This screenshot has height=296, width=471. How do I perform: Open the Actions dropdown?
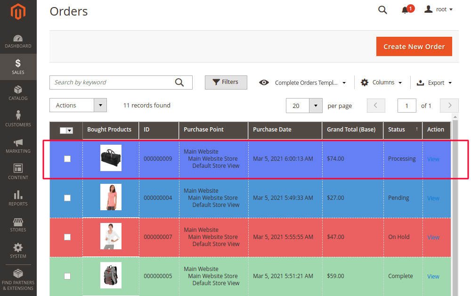(78, 105)
